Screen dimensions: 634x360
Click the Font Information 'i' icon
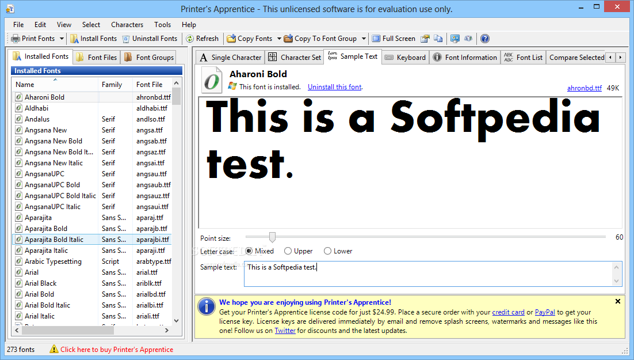(x=437, y=57)
